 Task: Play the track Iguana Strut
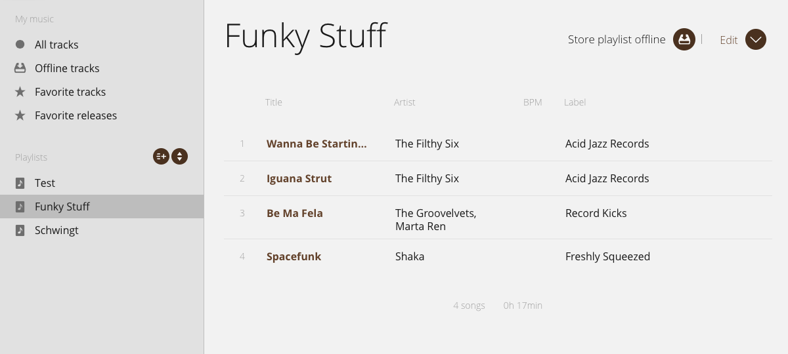[x=299, y=178]
